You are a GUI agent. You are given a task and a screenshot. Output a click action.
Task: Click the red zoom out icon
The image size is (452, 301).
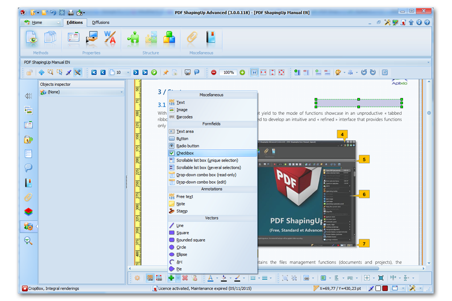click(x=214, y=73)
